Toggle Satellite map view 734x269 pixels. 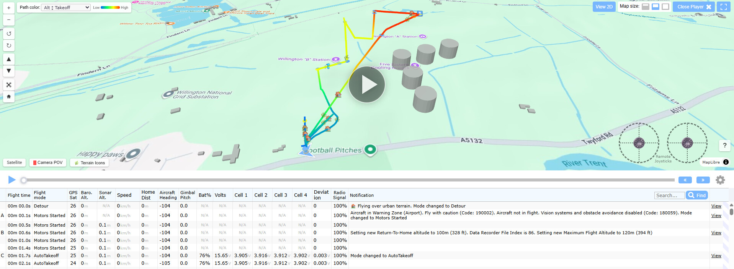tap(15, 162)
